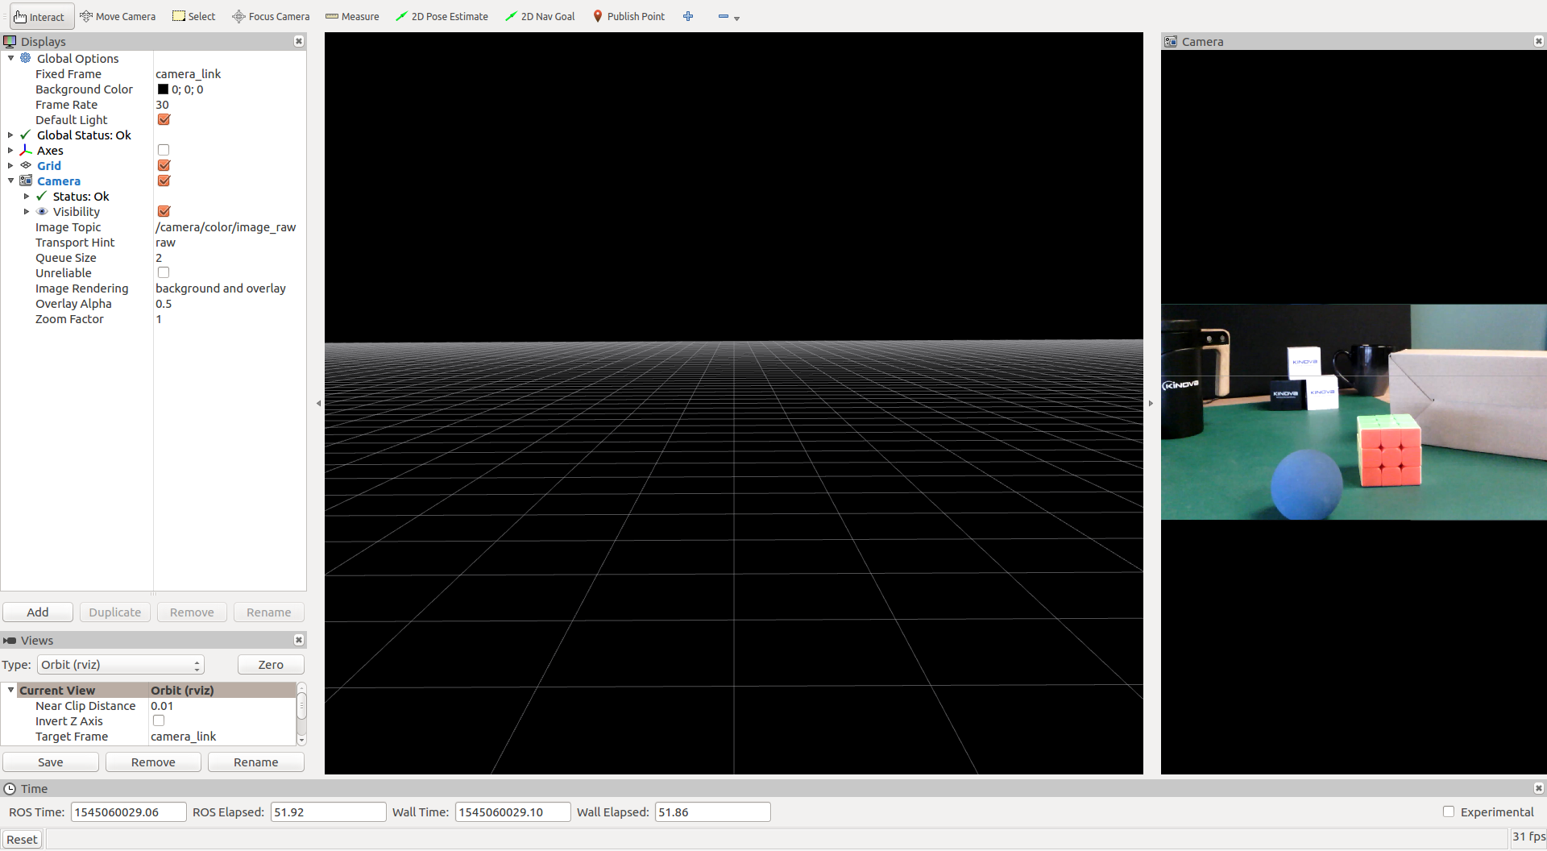The image size is (1547, 851).
Task: Select the 2D Nav Goal tool
Action: tap(540, 16)
